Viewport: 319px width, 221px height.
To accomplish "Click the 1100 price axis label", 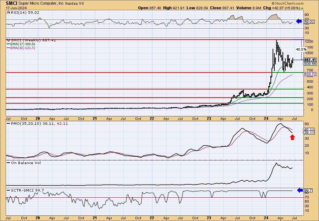I will pyautogui.click(x=309, y=47).
